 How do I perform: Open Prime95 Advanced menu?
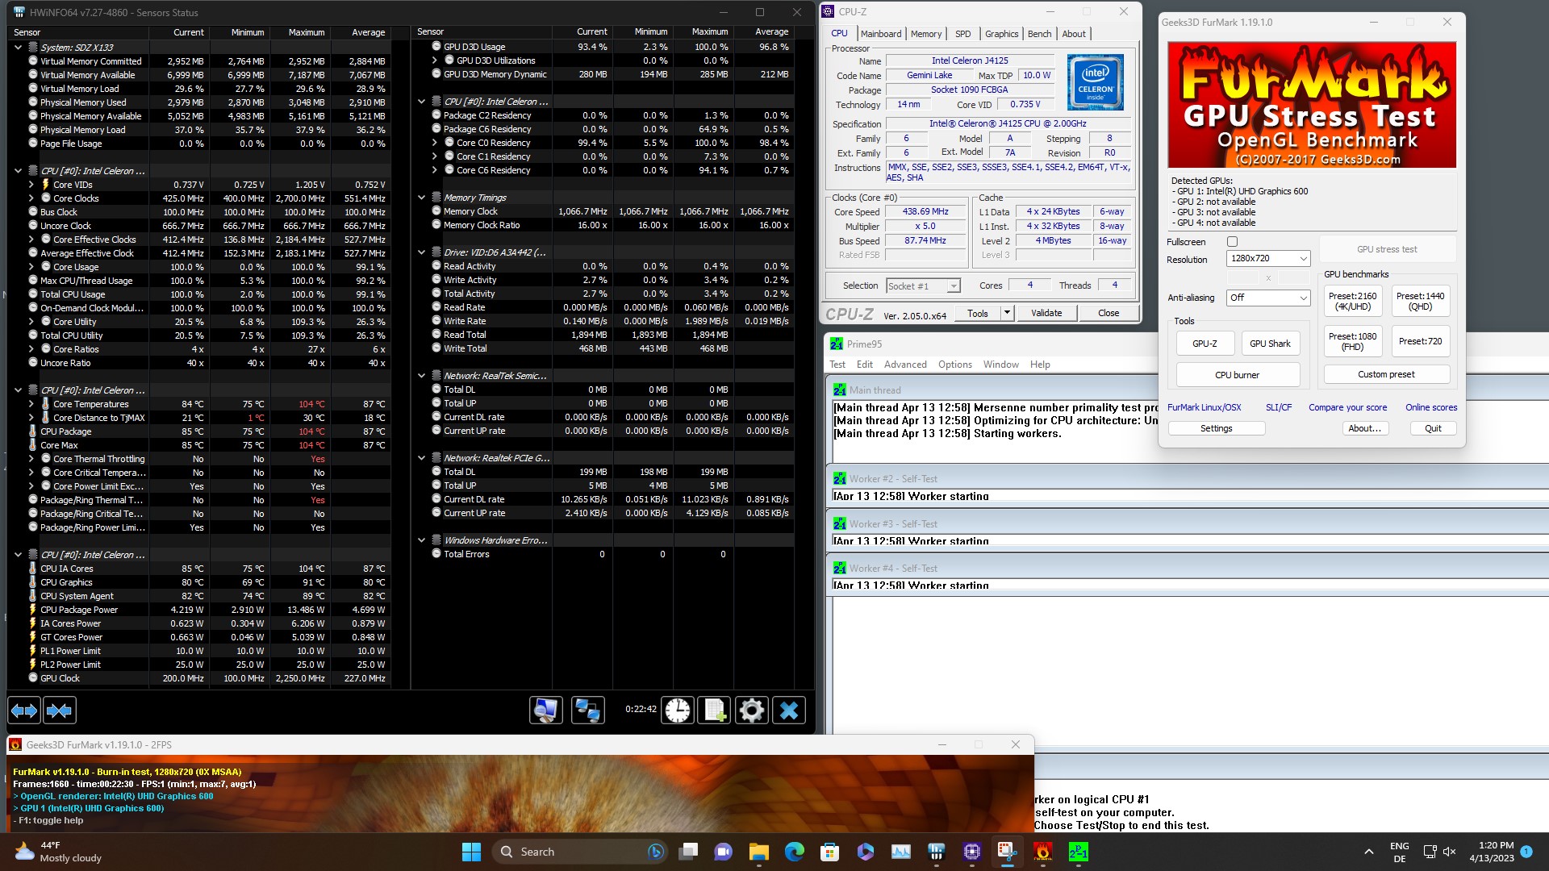click(905, 365)
